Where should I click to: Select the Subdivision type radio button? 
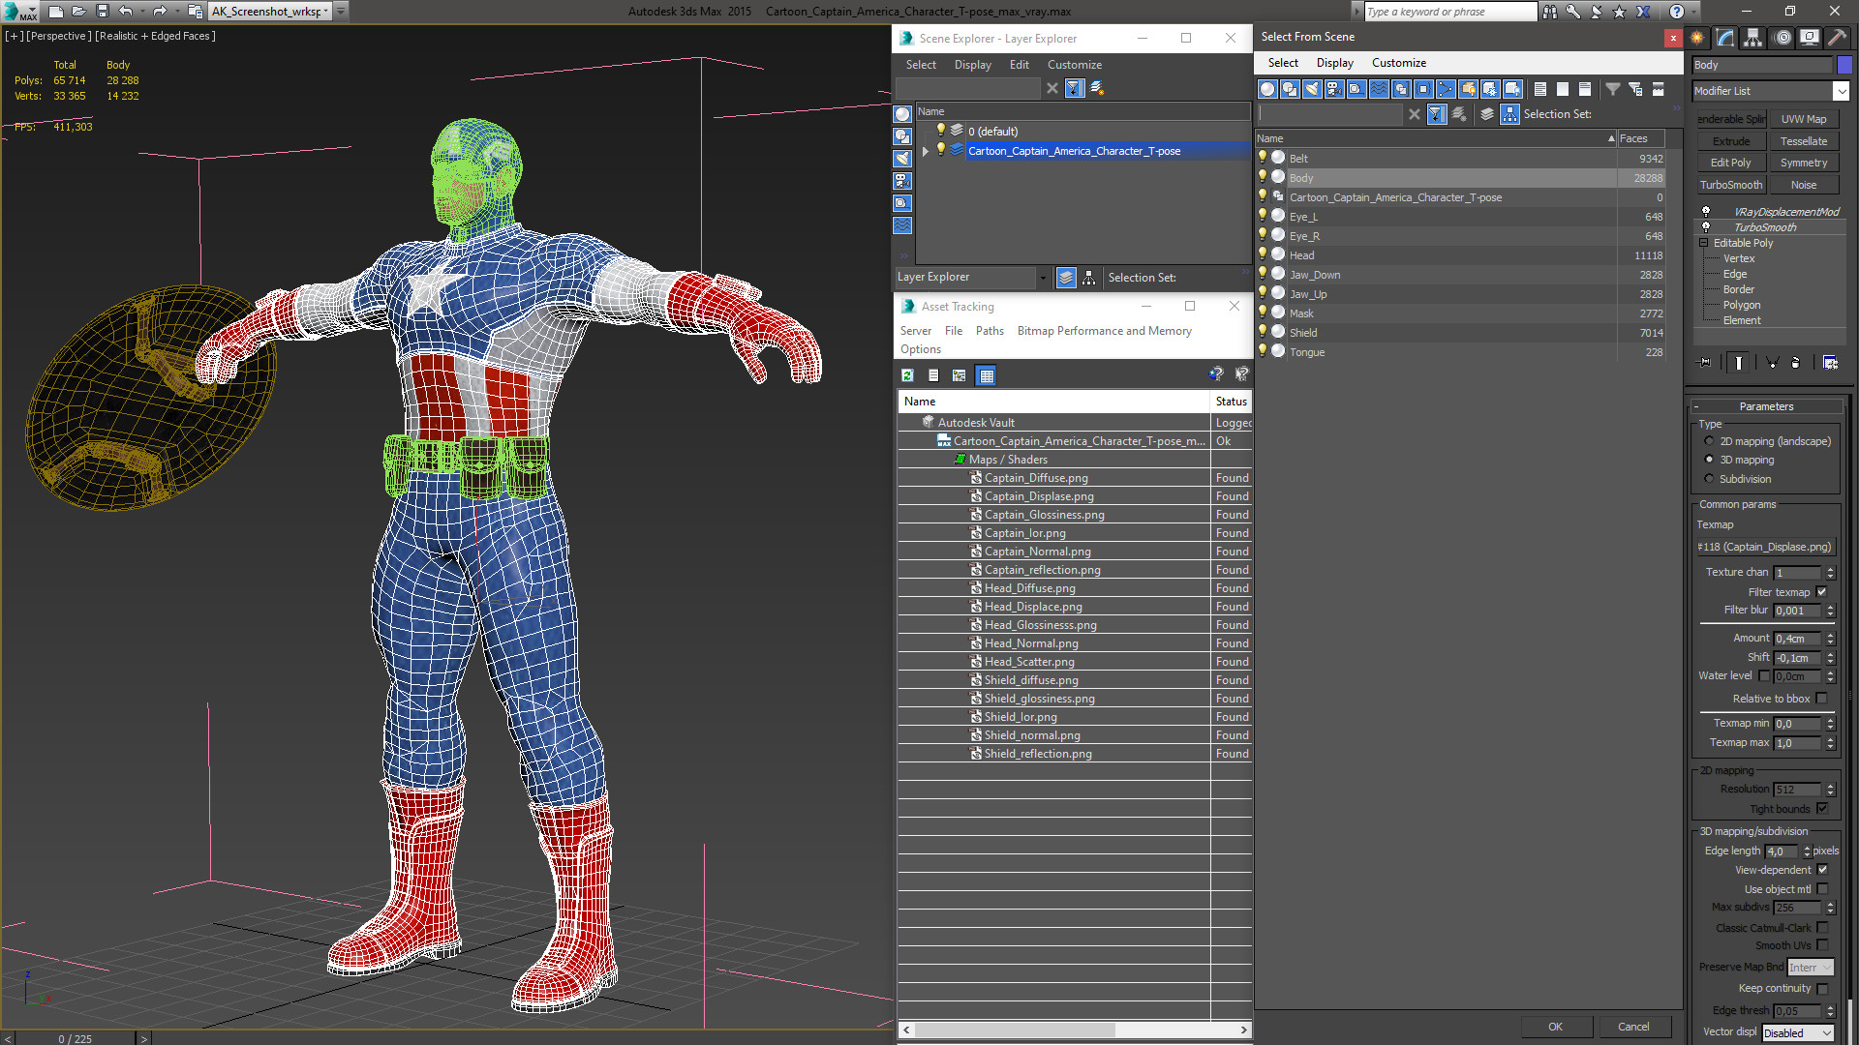pos(1709,479)
